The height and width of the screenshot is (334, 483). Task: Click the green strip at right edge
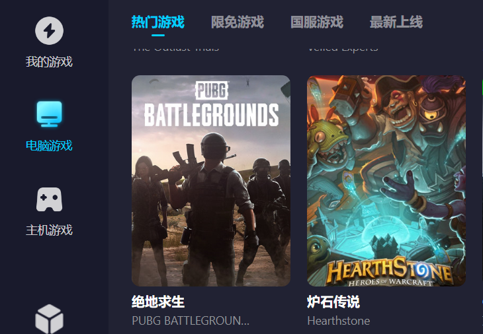pos(482,86)
